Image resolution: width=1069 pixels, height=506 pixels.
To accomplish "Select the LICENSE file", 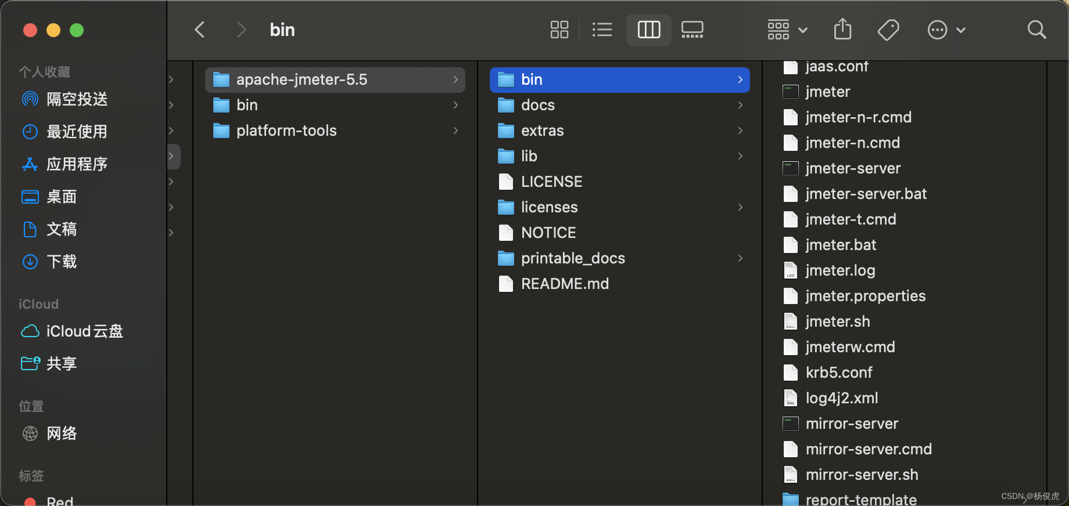I will click(620, 182).
